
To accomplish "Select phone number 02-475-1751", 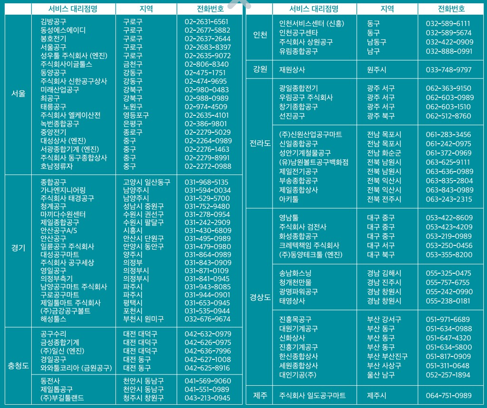I will point(205,73).
